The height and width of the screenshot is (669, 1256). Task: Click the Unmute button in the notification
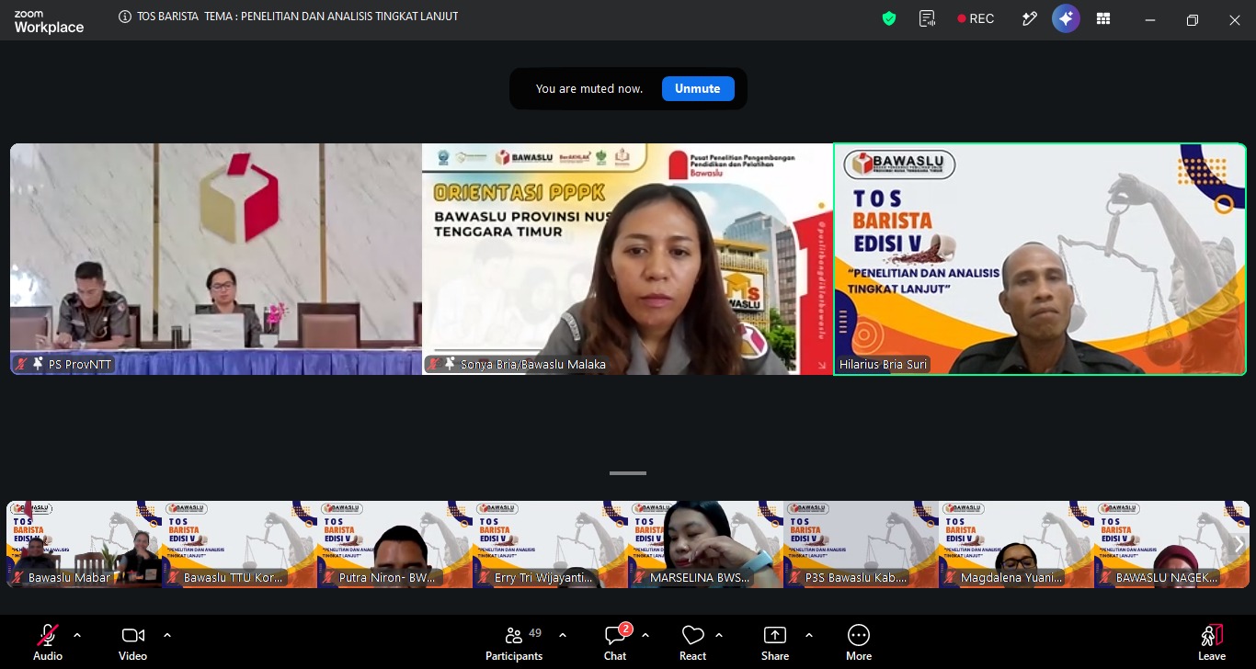[698, 88]
